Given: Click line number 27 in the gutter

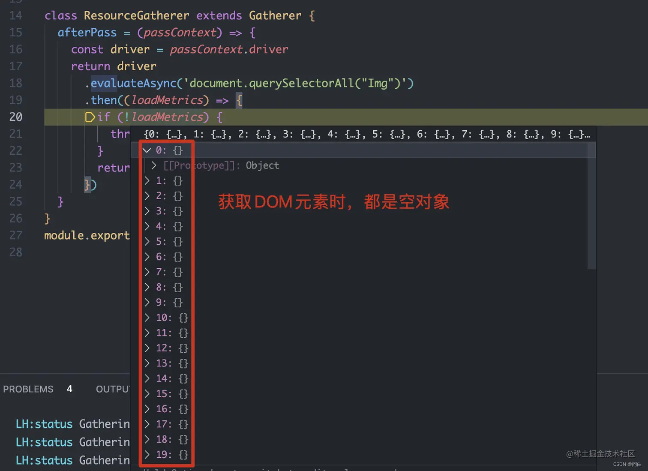Looking at the screenshot, I should click(x=16, y=235).
